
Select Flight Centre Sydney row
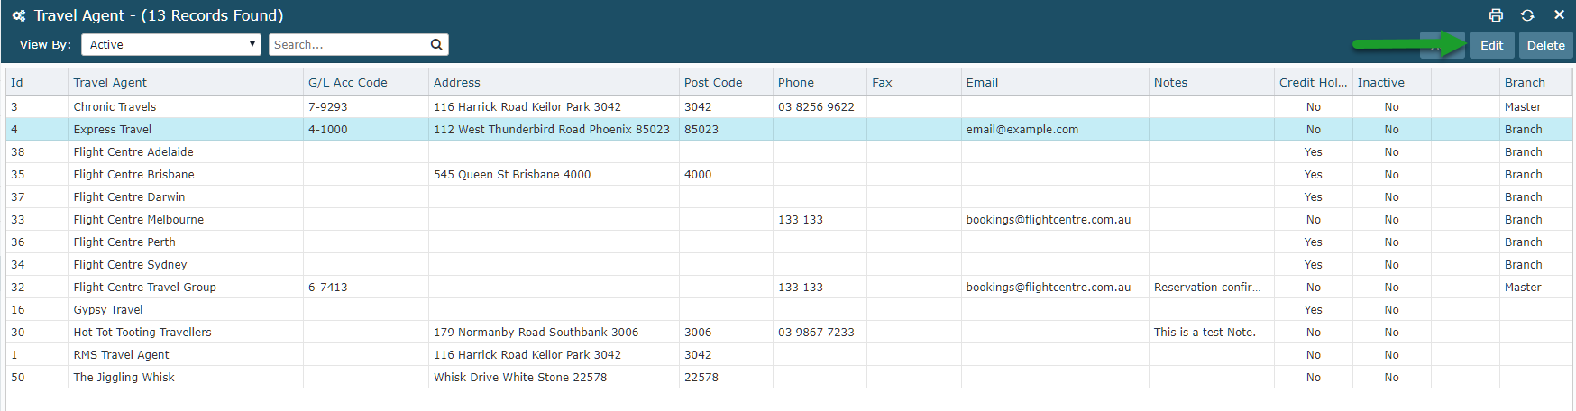coord(789,264)
